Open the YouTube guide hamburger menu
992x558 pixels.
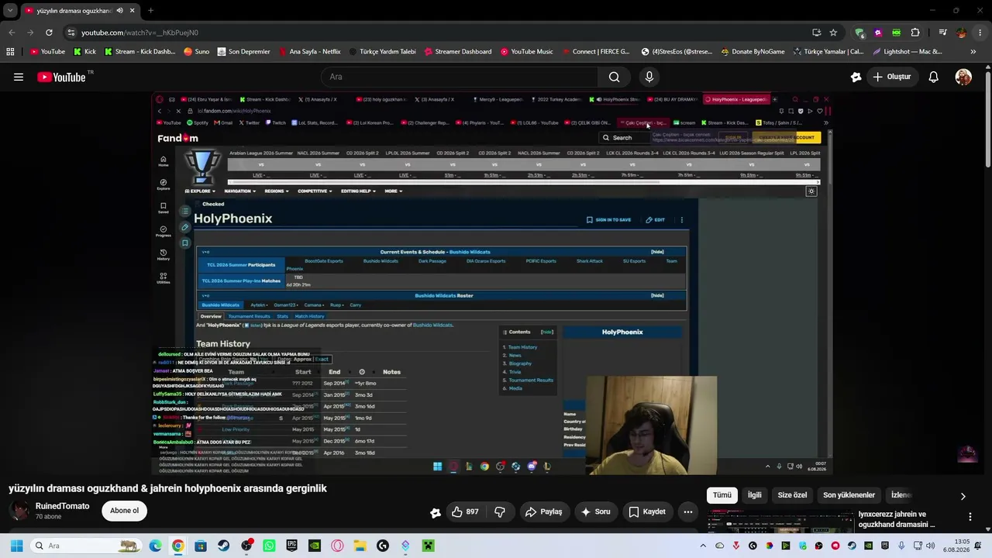[19, 77]
